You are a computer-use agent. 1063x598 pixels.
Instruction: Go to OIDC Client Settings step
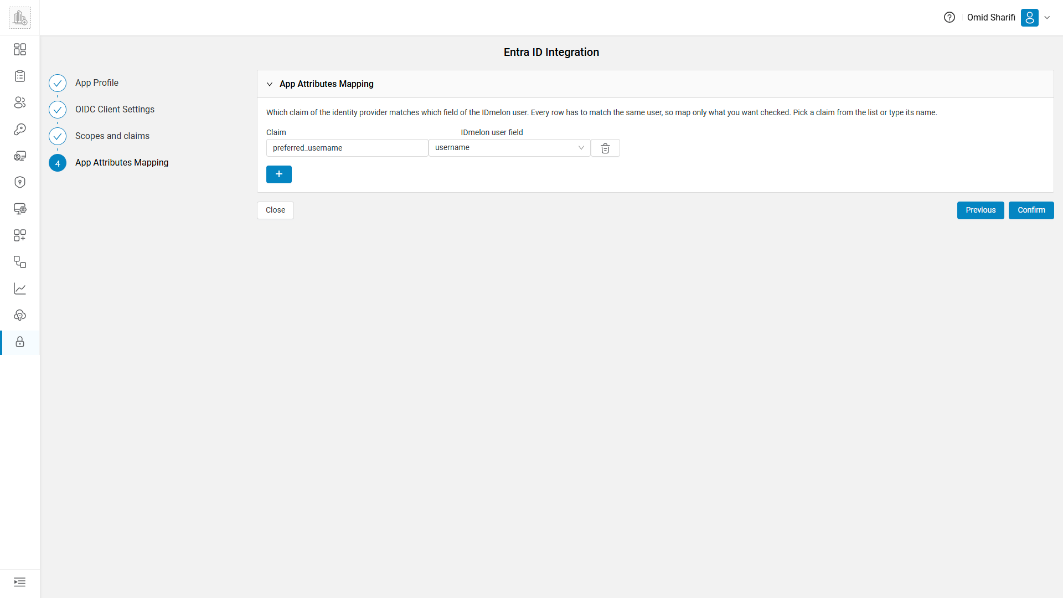click(115, 110)
